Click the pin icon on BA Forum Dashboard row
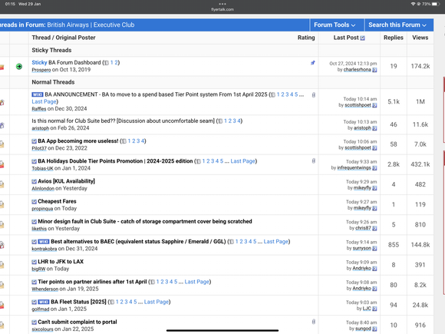Viewport: 445px width, 334px height. click(x=313, y=63)
